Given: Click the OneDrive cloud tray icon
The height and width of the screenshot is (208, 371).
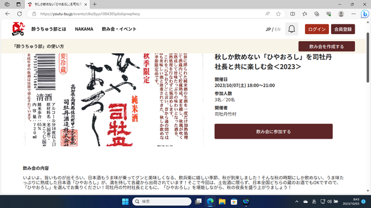Looking at the screenshot, I should [305, 202].
